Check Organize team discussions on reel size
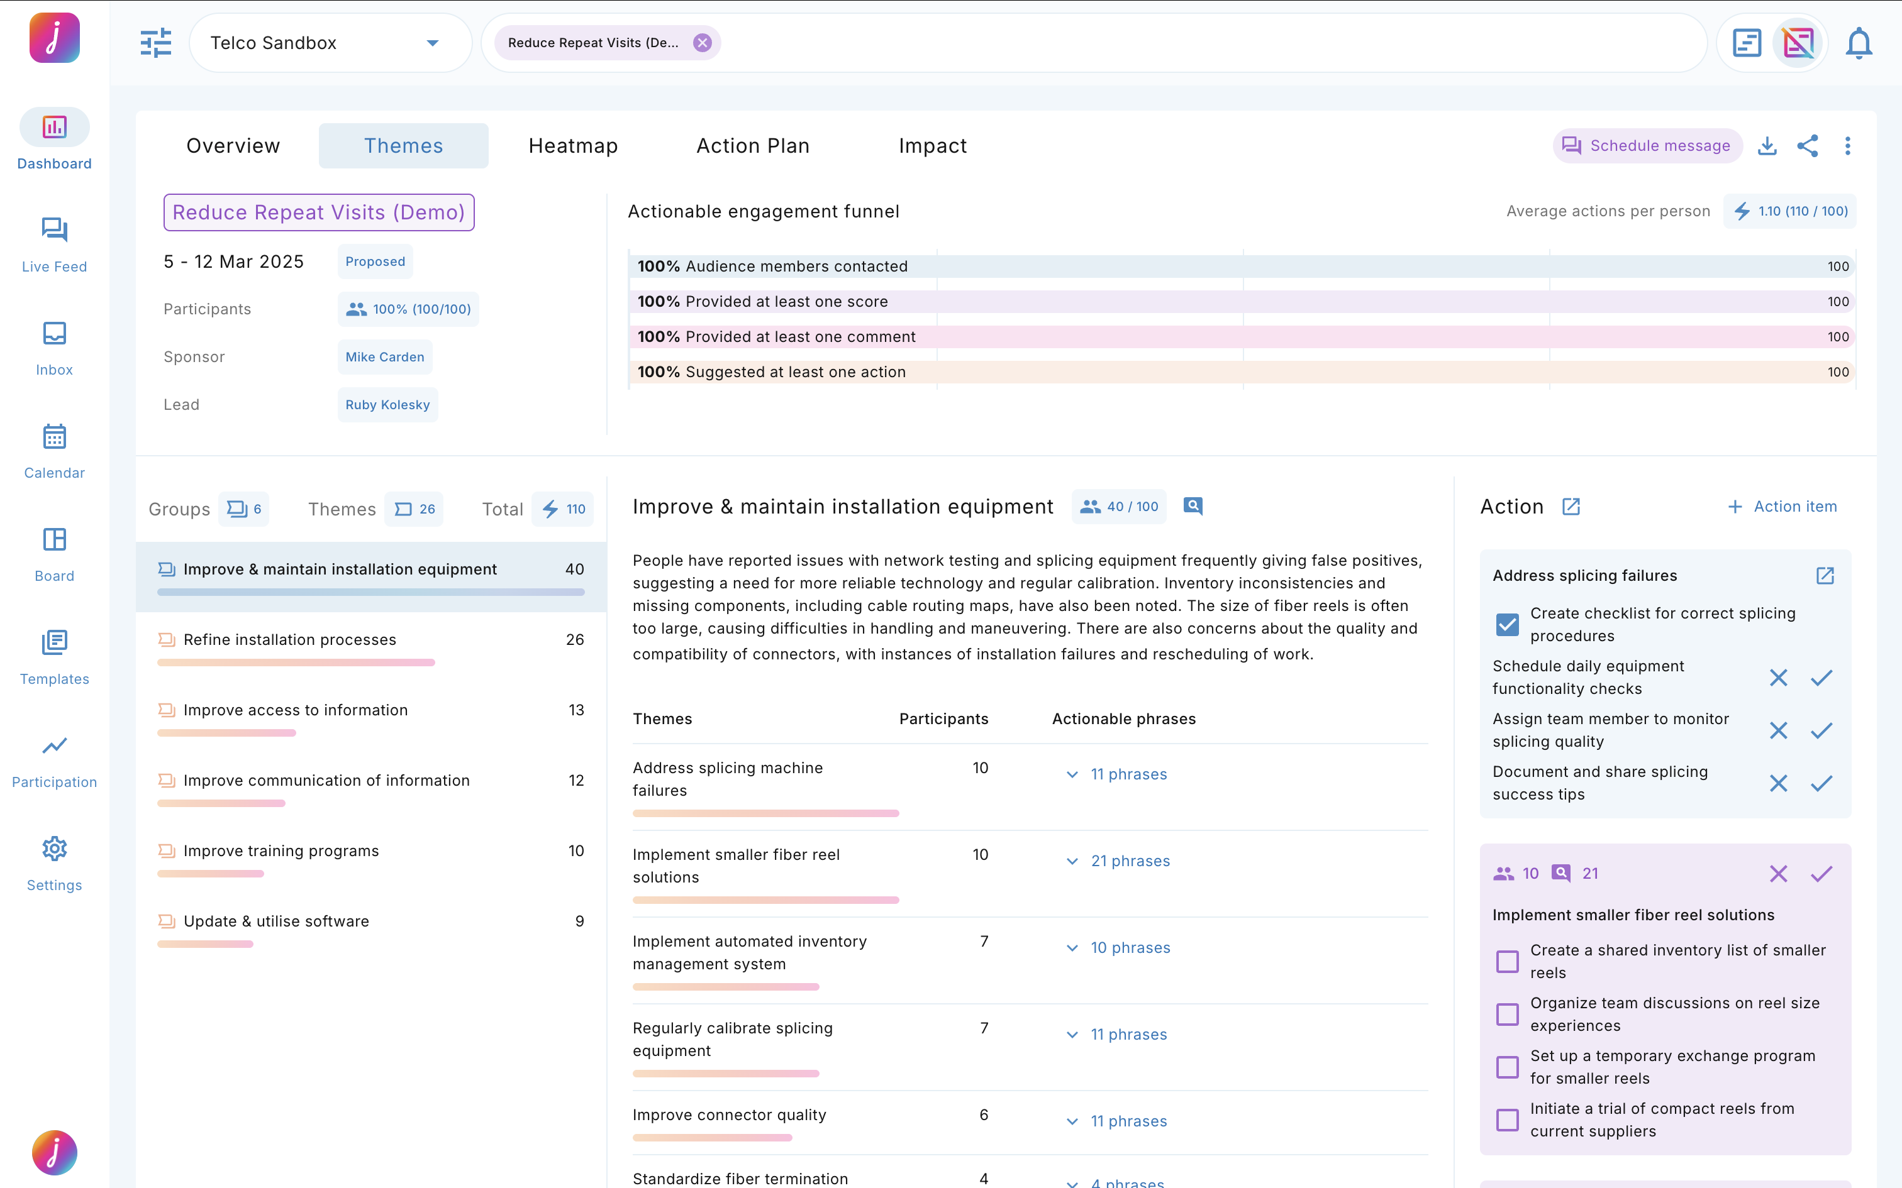Screen dimensions: 1902x1188 pos(1506,1015)
